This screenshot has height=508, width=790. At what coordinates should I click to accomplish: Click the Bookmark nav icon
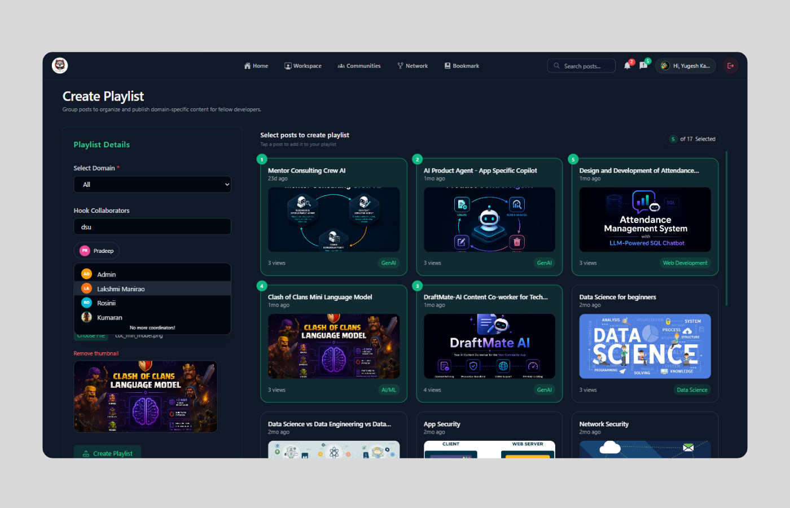click(x=447, y=66)
